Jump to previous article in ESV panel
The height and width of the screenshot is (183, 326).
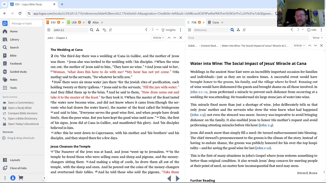pyautogui.click(x=169, y=38)
